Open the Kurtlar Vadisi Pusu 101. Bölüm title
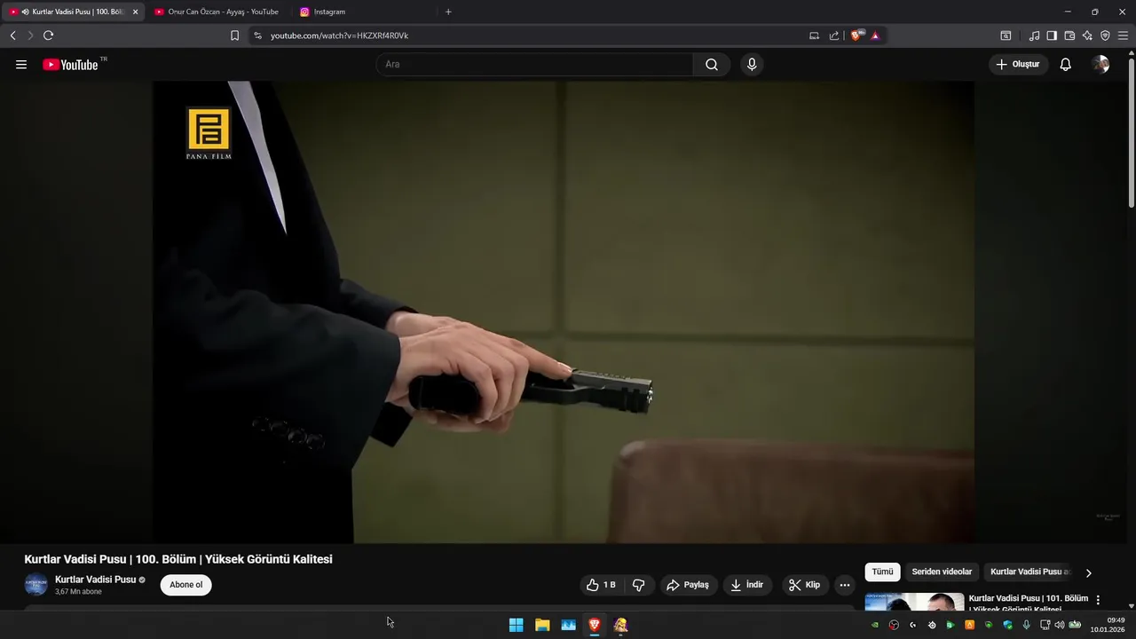1136x639 pixels. 1029,603
